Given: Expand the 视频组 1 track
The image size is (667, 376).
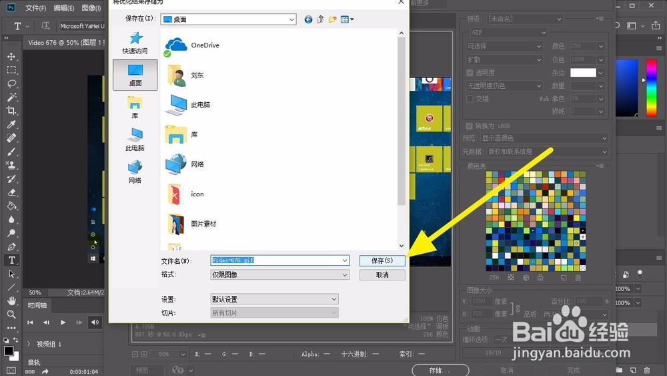Looking at the screenshot, I should pos(29,344).
